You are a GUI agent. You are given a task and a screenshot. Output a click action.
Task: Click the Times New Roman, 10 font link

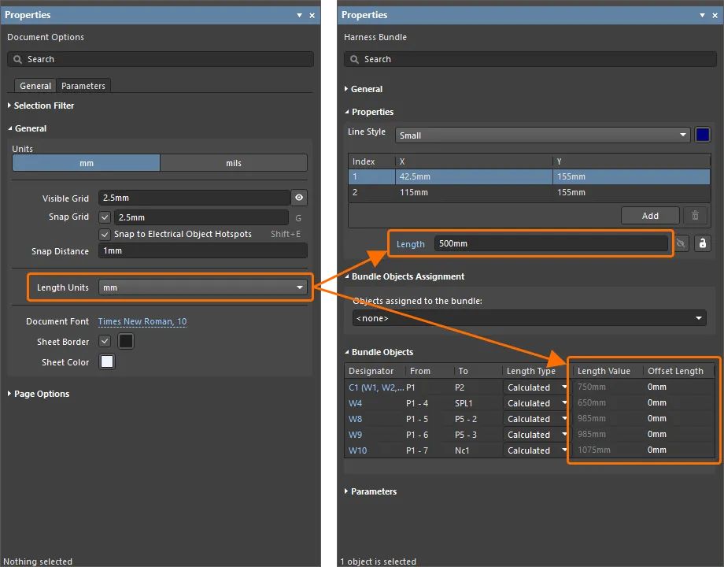142,321
